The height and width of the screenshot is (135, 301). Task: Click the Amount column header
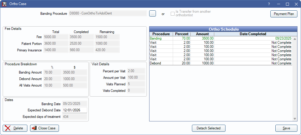tap(202, 34)
